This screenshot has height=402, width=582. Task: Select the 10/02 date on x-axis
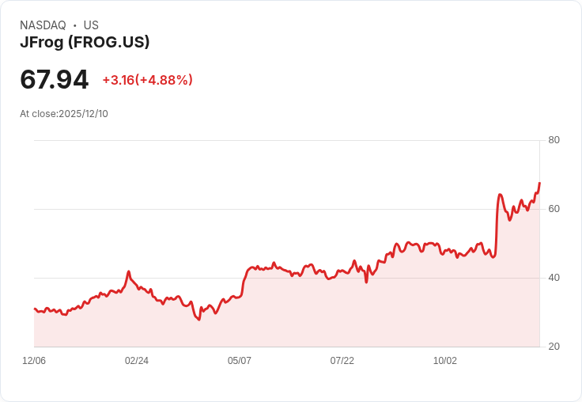coord(445,361)
